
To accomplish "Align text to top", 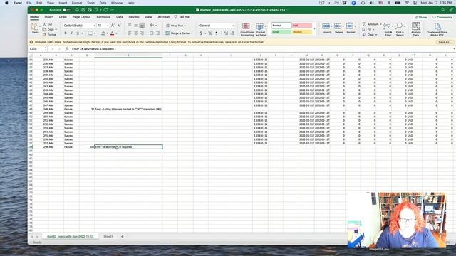I will [130, 26].
